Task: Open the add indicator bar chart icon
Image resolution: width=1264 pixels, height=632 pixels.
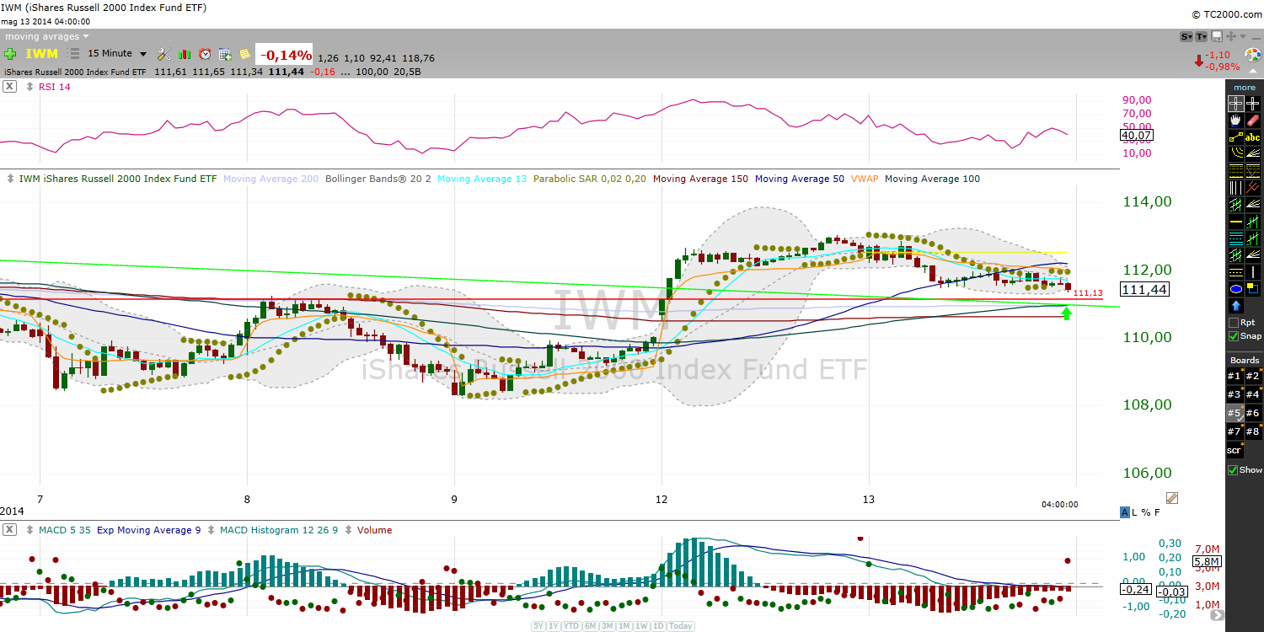Action: click(185, 54)
